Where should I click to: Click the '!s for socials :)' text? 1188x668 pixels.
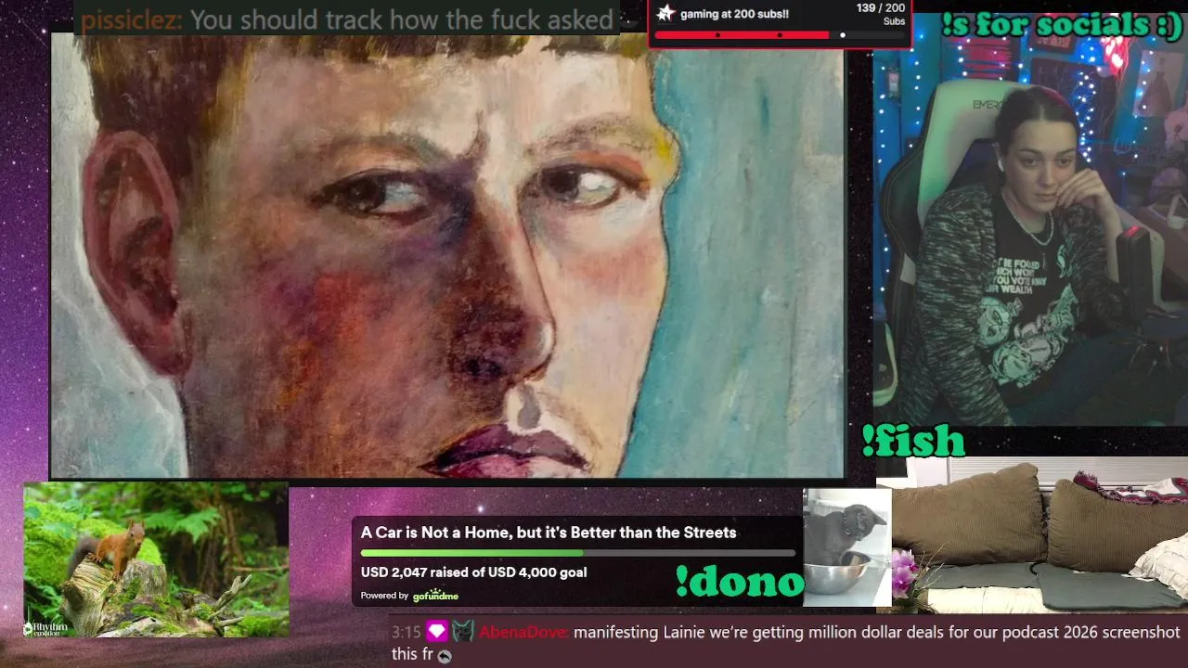1062,26
